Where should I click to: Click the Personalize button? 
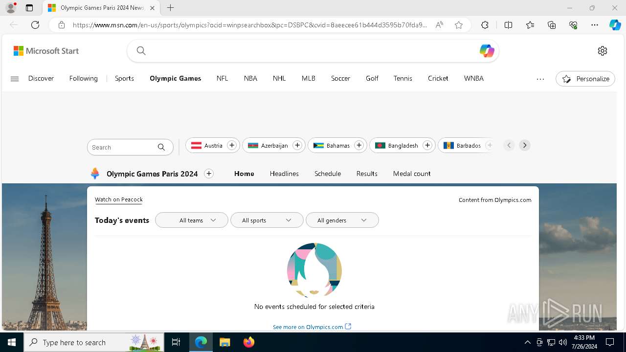585,79
